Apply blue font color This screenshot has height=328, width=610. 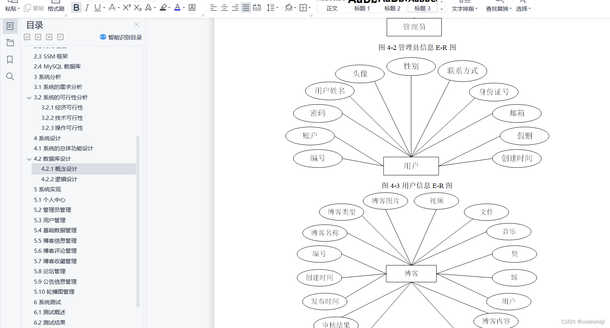point(177,7)
